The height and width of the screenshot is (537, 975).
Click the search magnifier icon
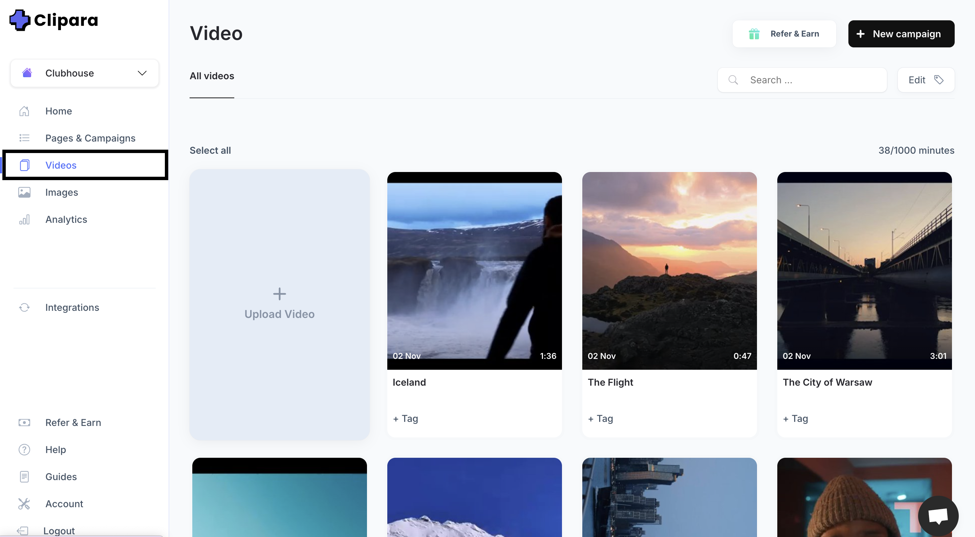733,80
